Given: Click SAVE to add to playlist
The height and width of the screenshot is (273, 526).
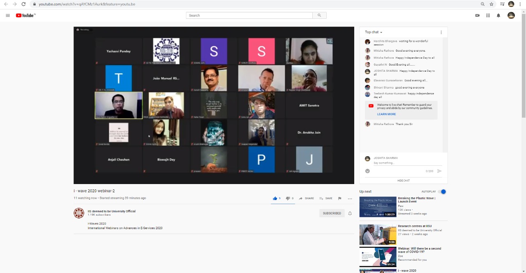Looking at the screenshot, I should tap(326, 198).
